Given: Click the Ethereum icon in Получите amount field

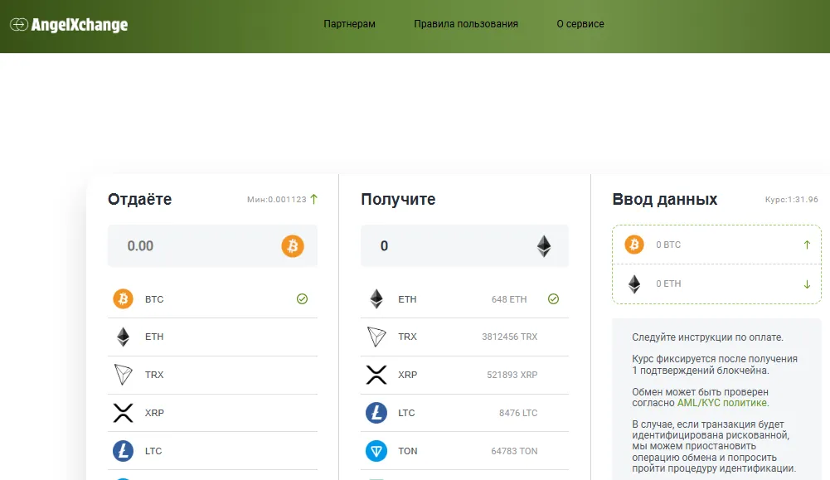Looking at the screenshot, I should click(x=544, y=246).
